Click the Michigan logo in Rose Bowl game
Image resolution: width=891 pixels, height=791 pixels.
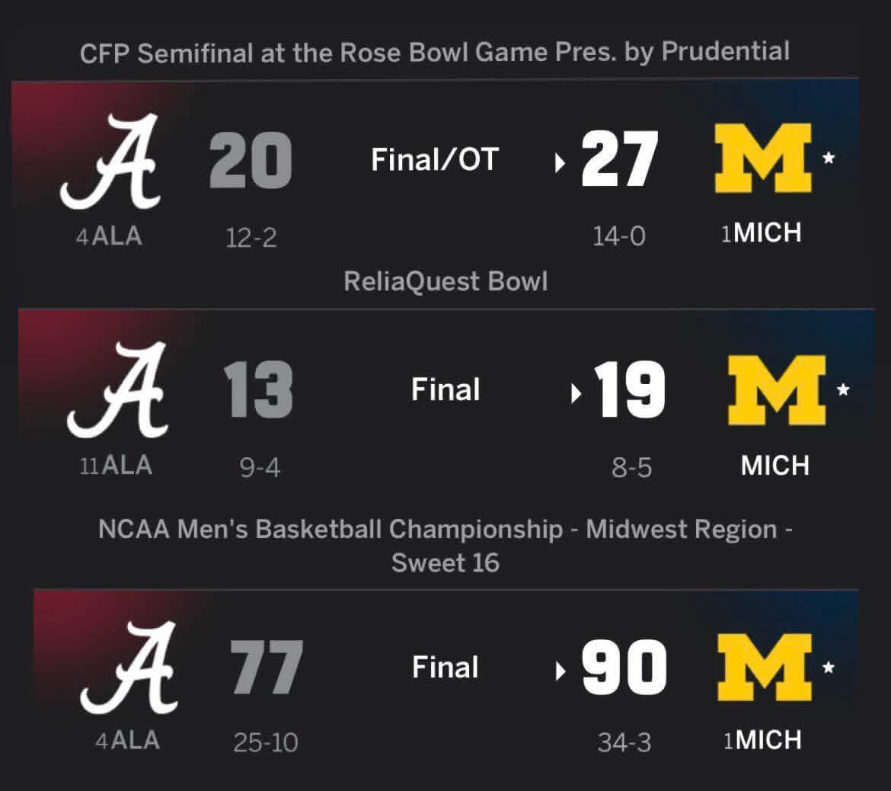point(763,159)
